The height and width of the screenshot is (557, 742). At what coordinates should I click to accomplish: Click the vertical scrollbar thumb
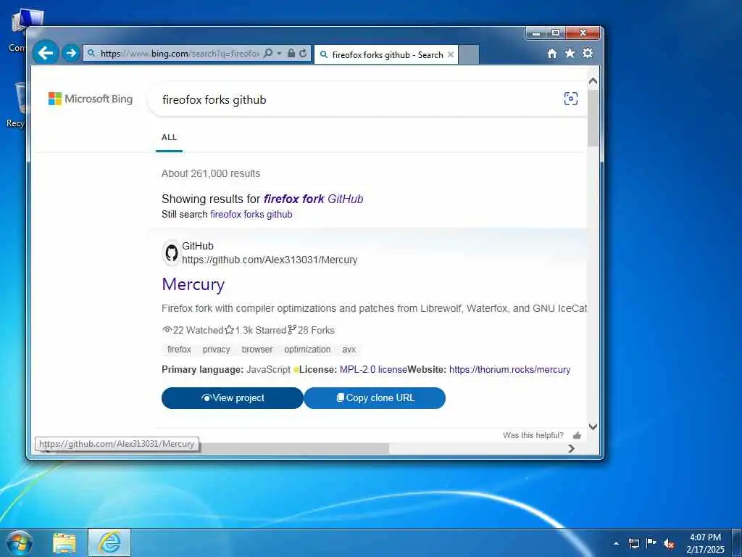[x=593, y=118]
